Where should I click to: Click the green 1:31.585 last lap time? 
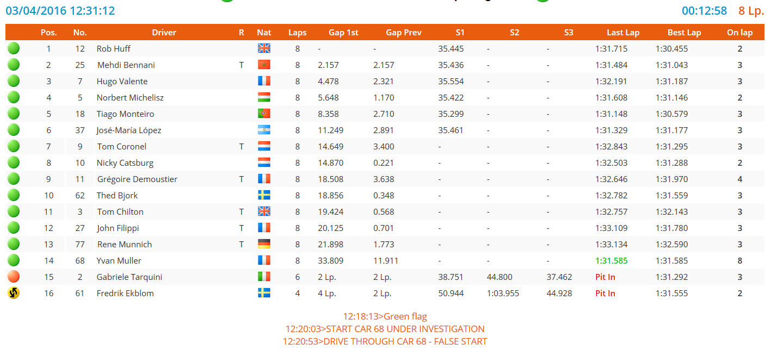[612, 261]
